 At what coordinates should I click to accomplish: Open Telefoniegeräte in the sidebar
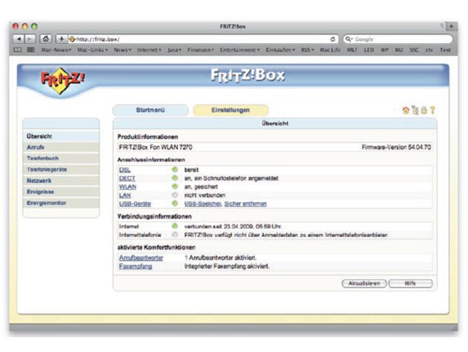click(61, 169)
